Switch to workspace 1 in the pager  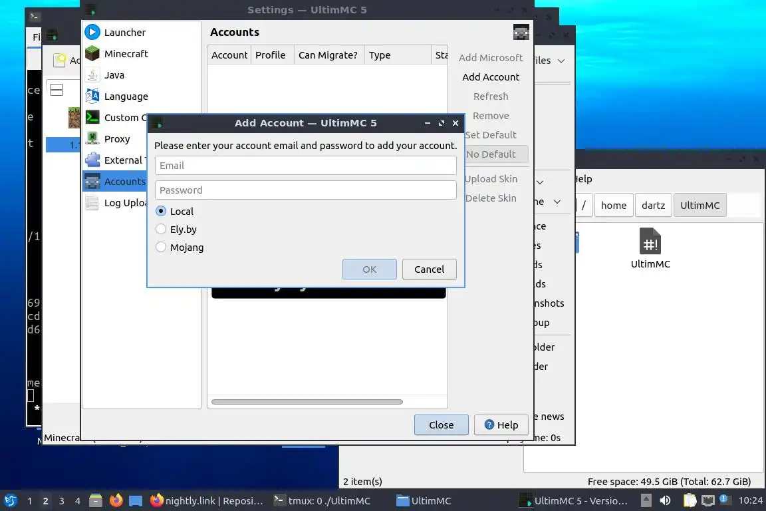pyautogui.click(x=30, y=501)
